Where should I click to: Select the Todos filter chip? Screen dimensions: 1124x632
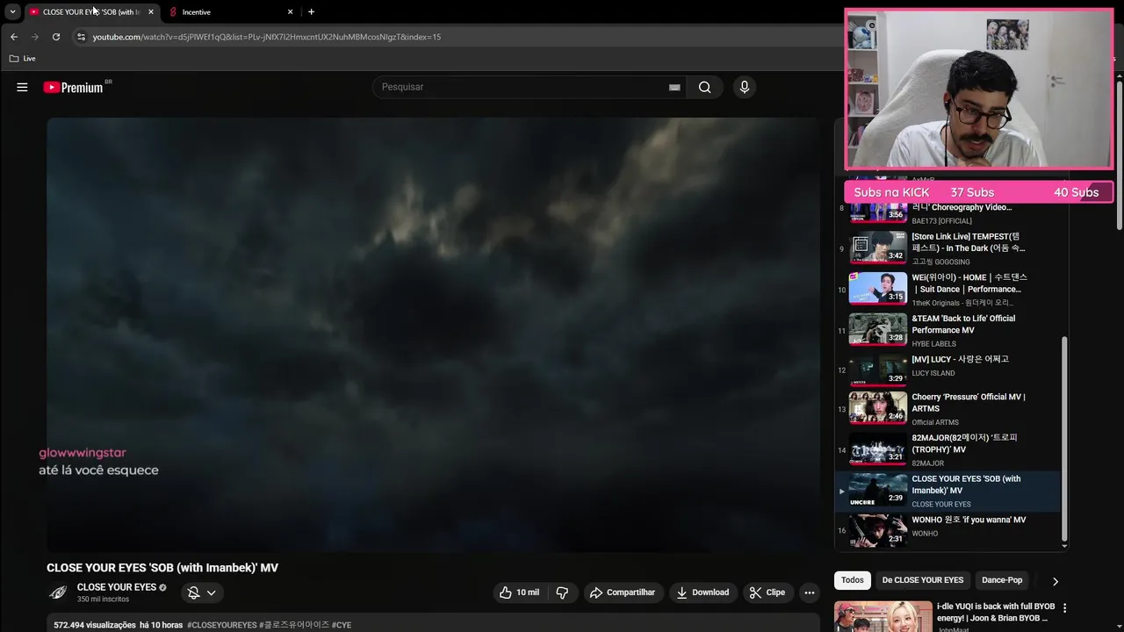click(x=853, y=580)
